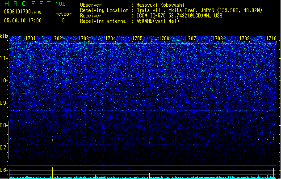Click the 1708 time marker
The height and width of the screenshot is (179, 281).
(x=218, y=38)
